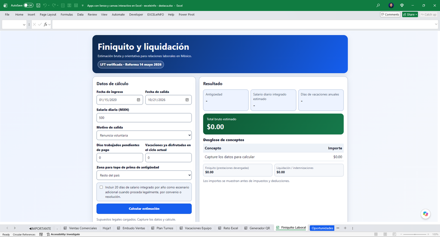
Task: Click the Insert Function fx icon
Action: (x=45, y=25)
